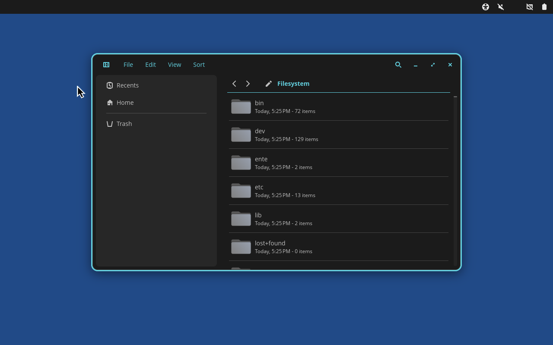
Task: Open the Edit menu
Action: pos(150,65)
